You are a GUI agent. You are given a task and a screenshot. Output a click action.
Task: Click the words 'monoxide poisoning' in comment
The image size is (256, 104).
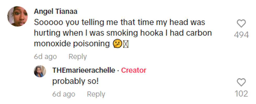click(x=72, y=44)
